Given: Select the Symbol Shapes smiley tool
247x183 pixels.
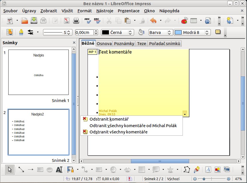Looking at the screenshot, I should point(113,170).
